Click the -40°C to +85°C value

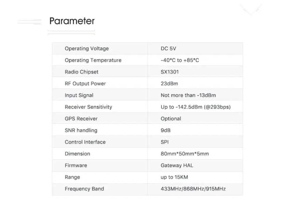pyautogui.click(x=180, y=60)
